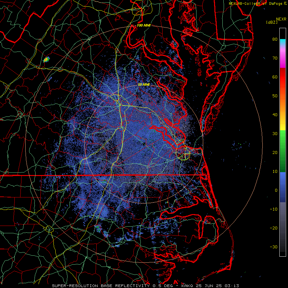288x288 pixels.
Task: Click the 20 dBZ scale value
Action: [275, 153]
